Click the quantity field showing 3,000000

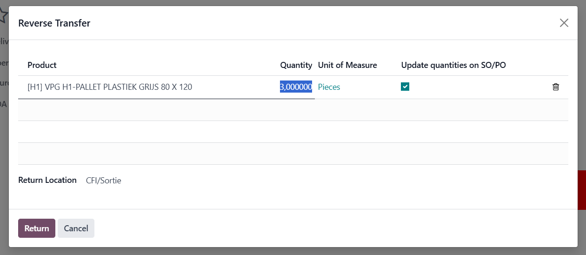click(295, 87)
